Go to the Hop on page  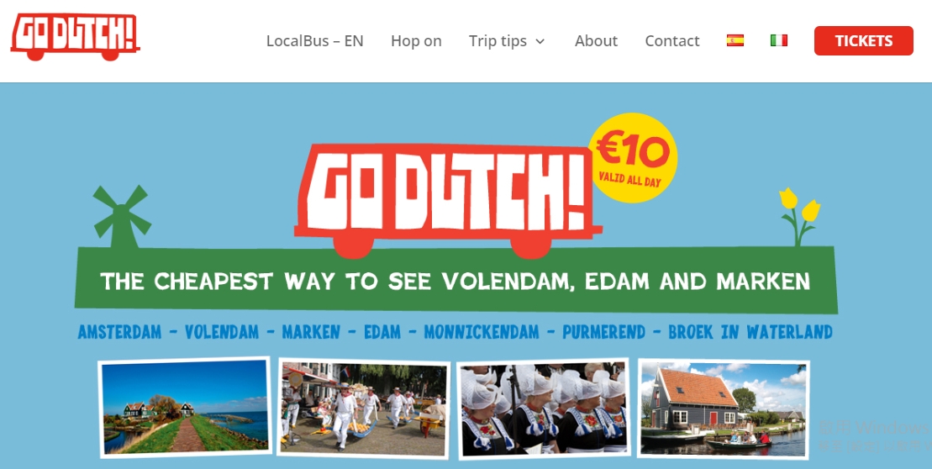click(x=416, y=41)
